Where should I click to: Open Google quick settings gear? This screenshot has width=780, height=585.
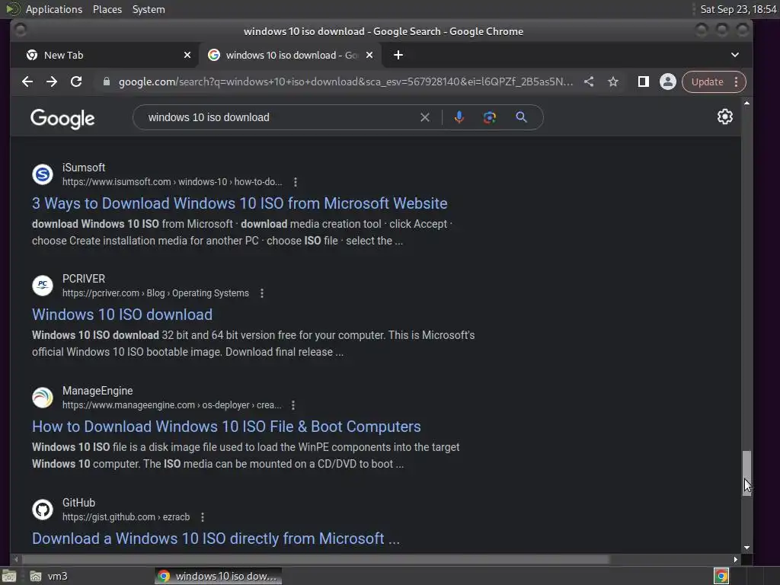tap(725, 117)
